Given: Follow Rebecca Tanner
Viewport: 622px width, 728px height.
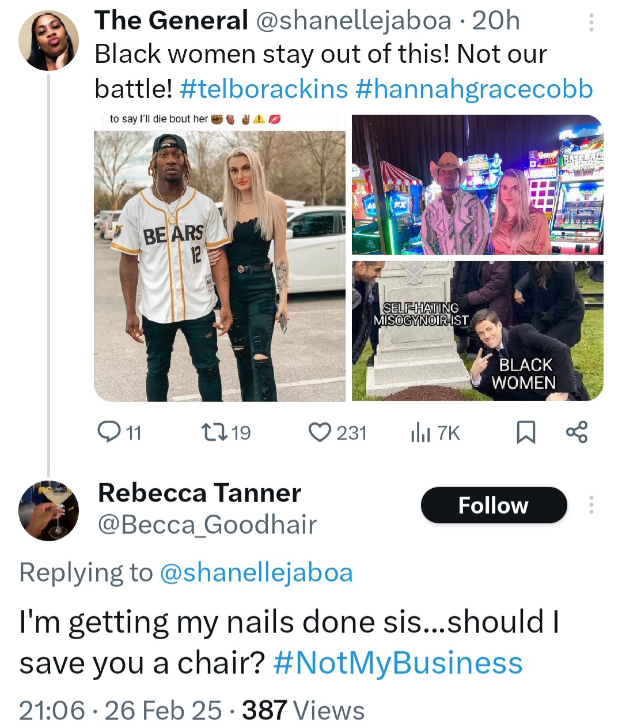Looking at the screenshot, I should click(494, 505).
